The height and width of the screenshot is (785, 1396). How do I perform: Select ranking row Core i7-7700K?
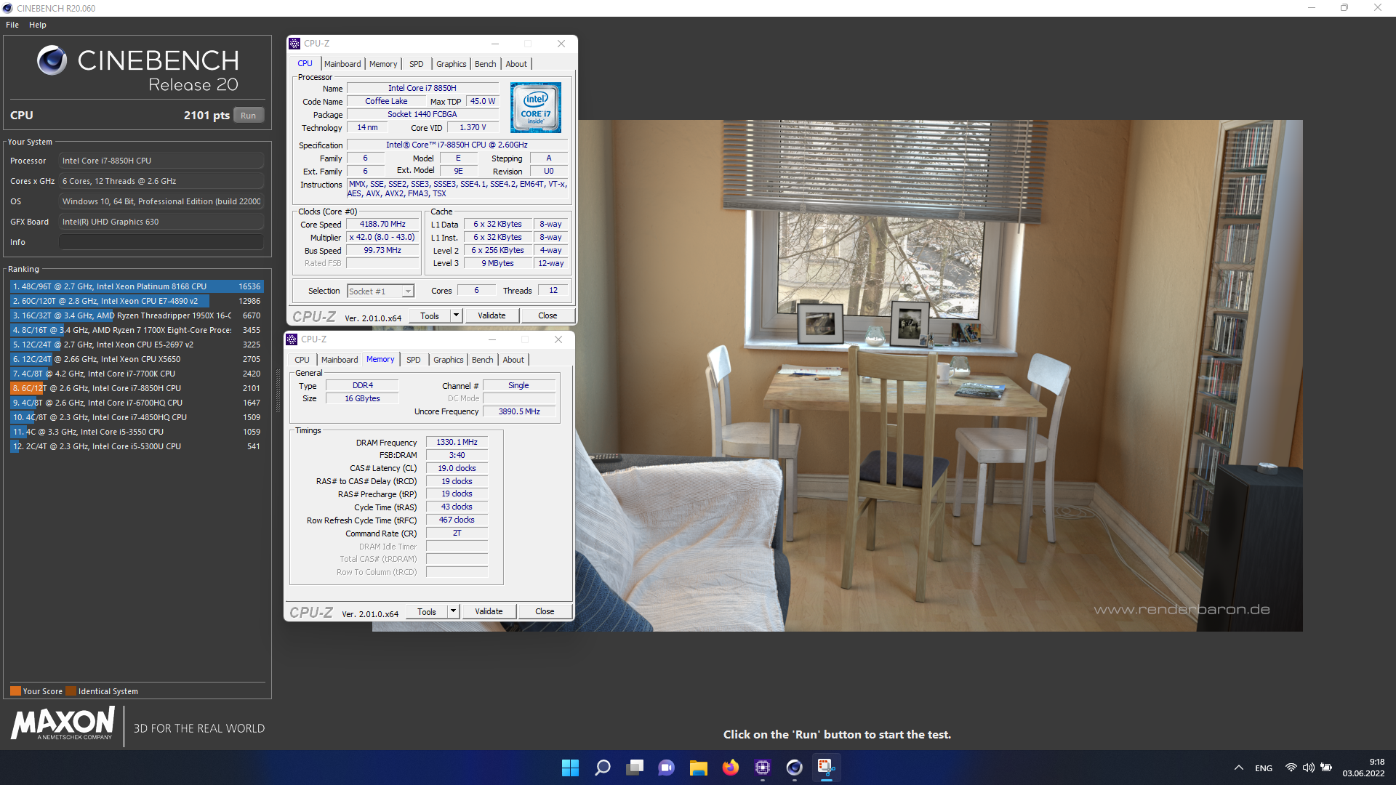tap(137, 374)
